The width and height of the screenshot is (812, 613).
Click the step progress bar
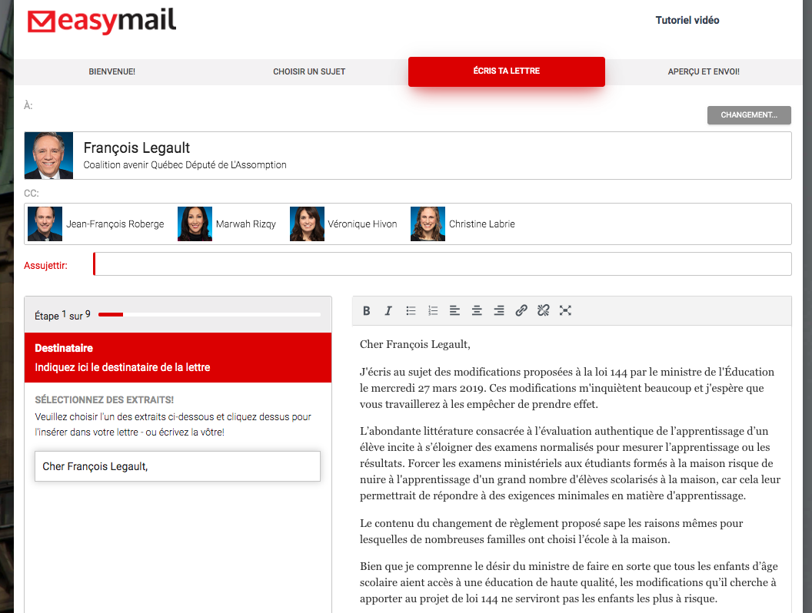point(209,314)
